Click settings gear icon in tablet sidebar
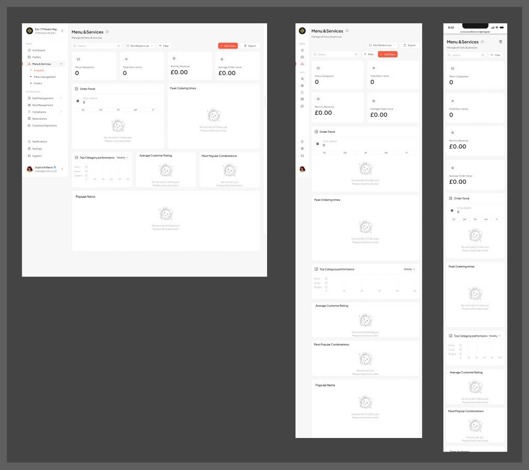This screenshot has height=470, width=529. (302, 148)
